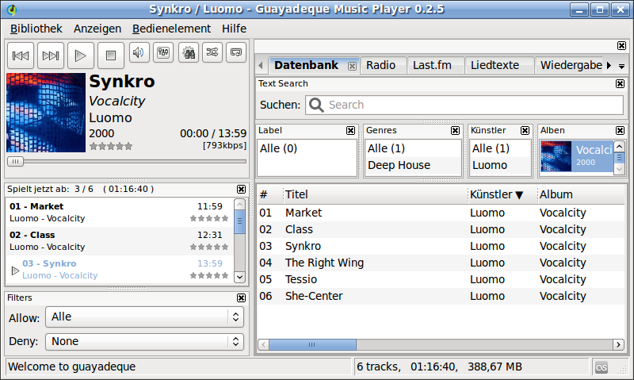Select 02 - Class in playlist

tap(120, 241)
